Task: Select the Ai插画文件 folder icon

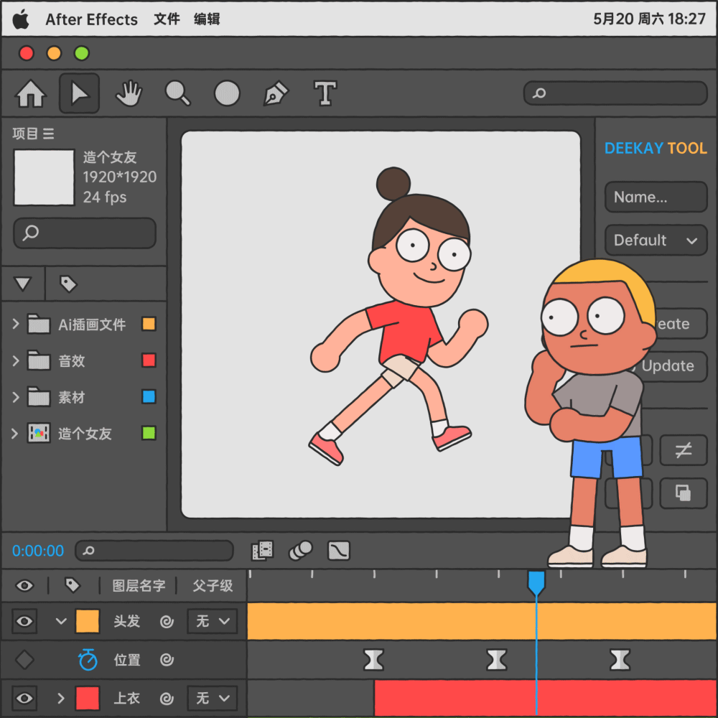Action: coord(39,323)
